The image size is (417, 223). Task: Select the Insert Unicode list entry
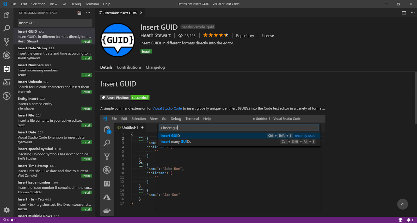(x=54, y=87)
